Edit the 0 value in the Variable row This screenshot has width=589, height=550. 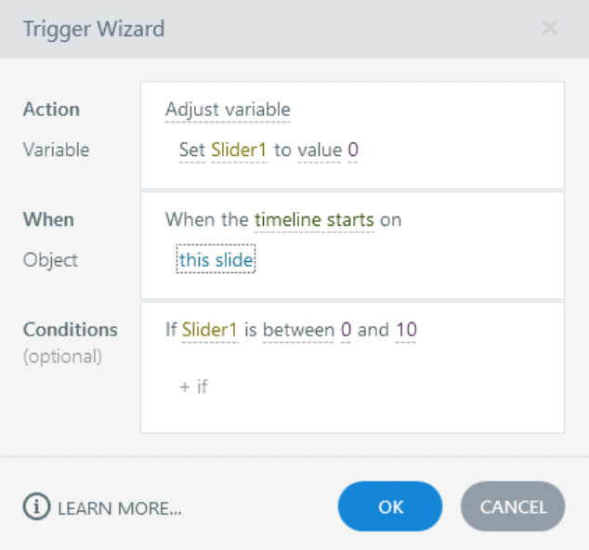[353, 150]
